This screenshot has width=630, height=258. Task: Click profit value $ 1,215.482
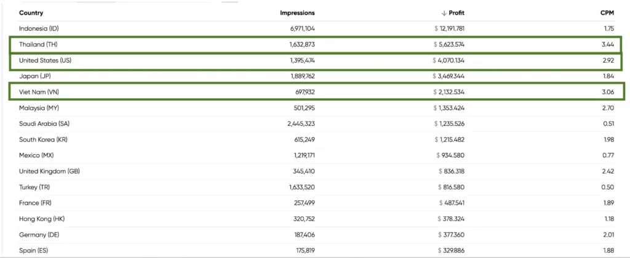(450, 139)
